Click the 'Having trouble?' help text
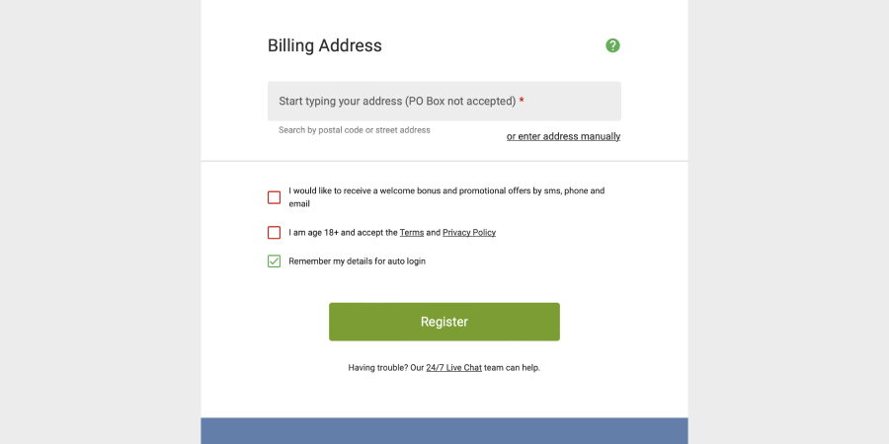This screenshot has width=889, height=444. click(377, 368)
